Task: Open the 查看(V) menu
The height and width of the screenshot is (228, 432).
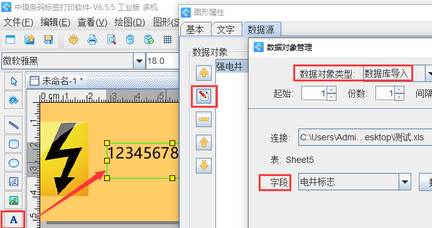Action: tap(92, 23)
